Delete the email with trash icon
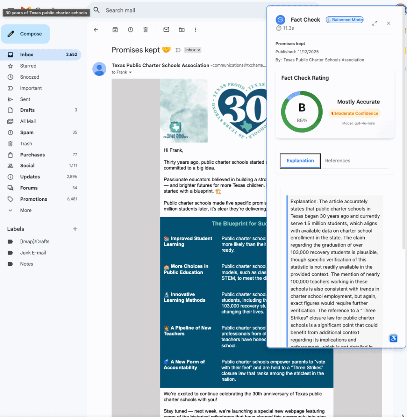The width and height of the screenshot is (407, 417). [x=145, y=30]
